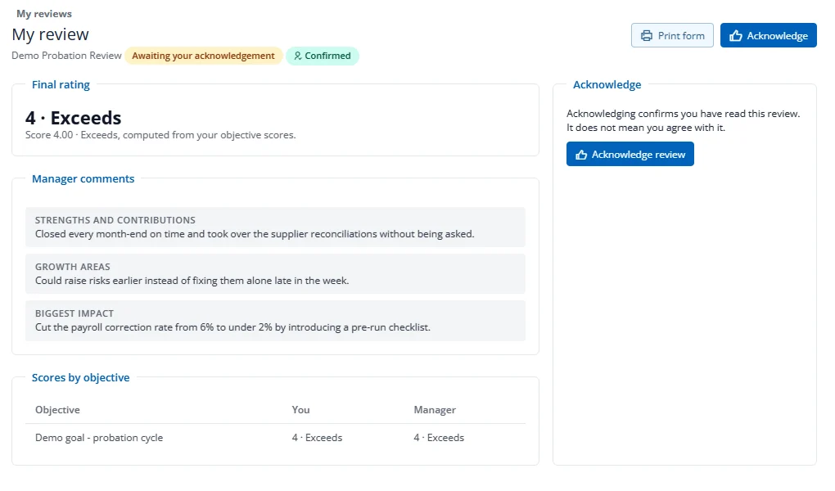This screenshot has width=835, height=491.
Task: Click the comment about raising risks earlier
Action: 192,281
